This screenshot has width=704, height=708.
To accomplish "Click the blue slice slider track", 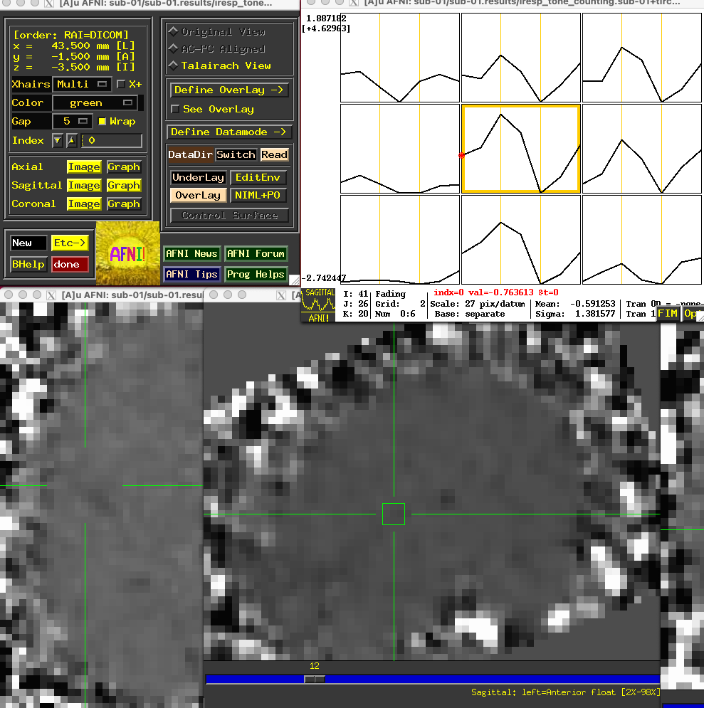I will (x=433, y=679).
